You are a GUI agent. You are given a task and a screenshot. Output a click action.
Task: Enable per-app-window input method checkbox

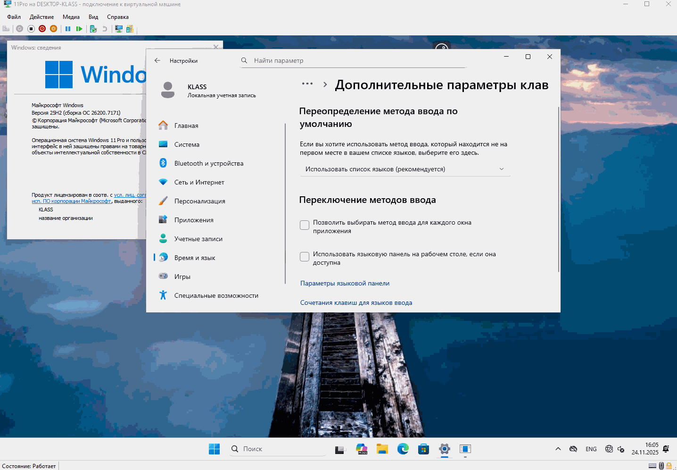[305, 225]
